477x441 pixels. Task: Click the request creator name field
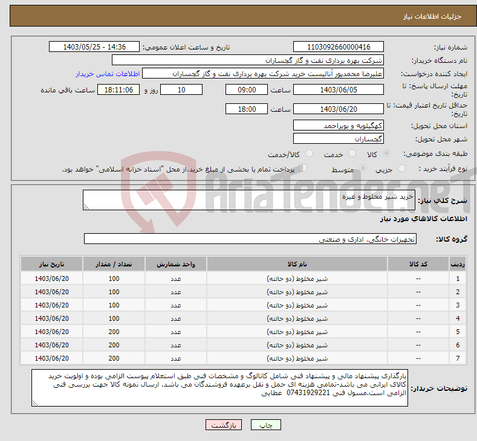point(263,74)
